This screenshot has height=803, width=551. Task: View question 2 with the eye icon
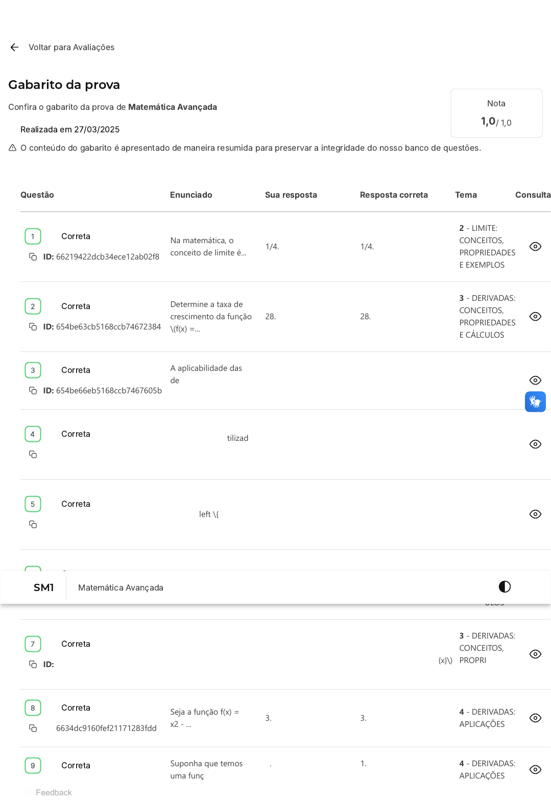535,317
